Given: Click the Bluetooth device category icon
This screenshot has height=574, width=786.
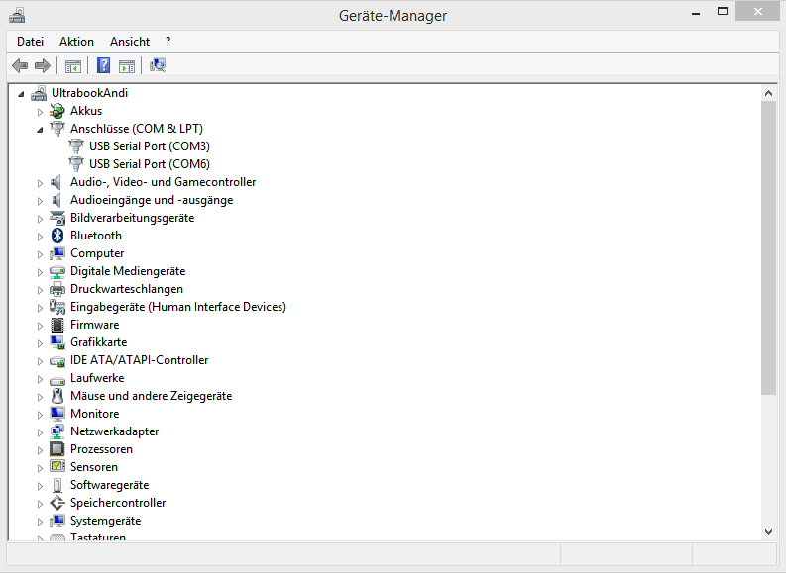Looking at the screenshot, I should pyautogui.click(x=57, y=236).
